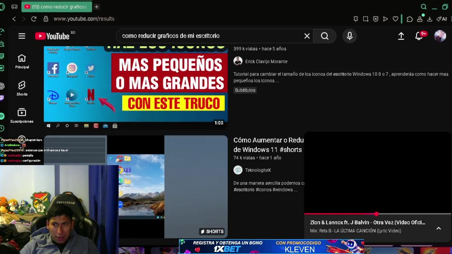Open the extensions puzzle icon
The width and height of the screenshot is (452, 254).
tap(410, 19)
